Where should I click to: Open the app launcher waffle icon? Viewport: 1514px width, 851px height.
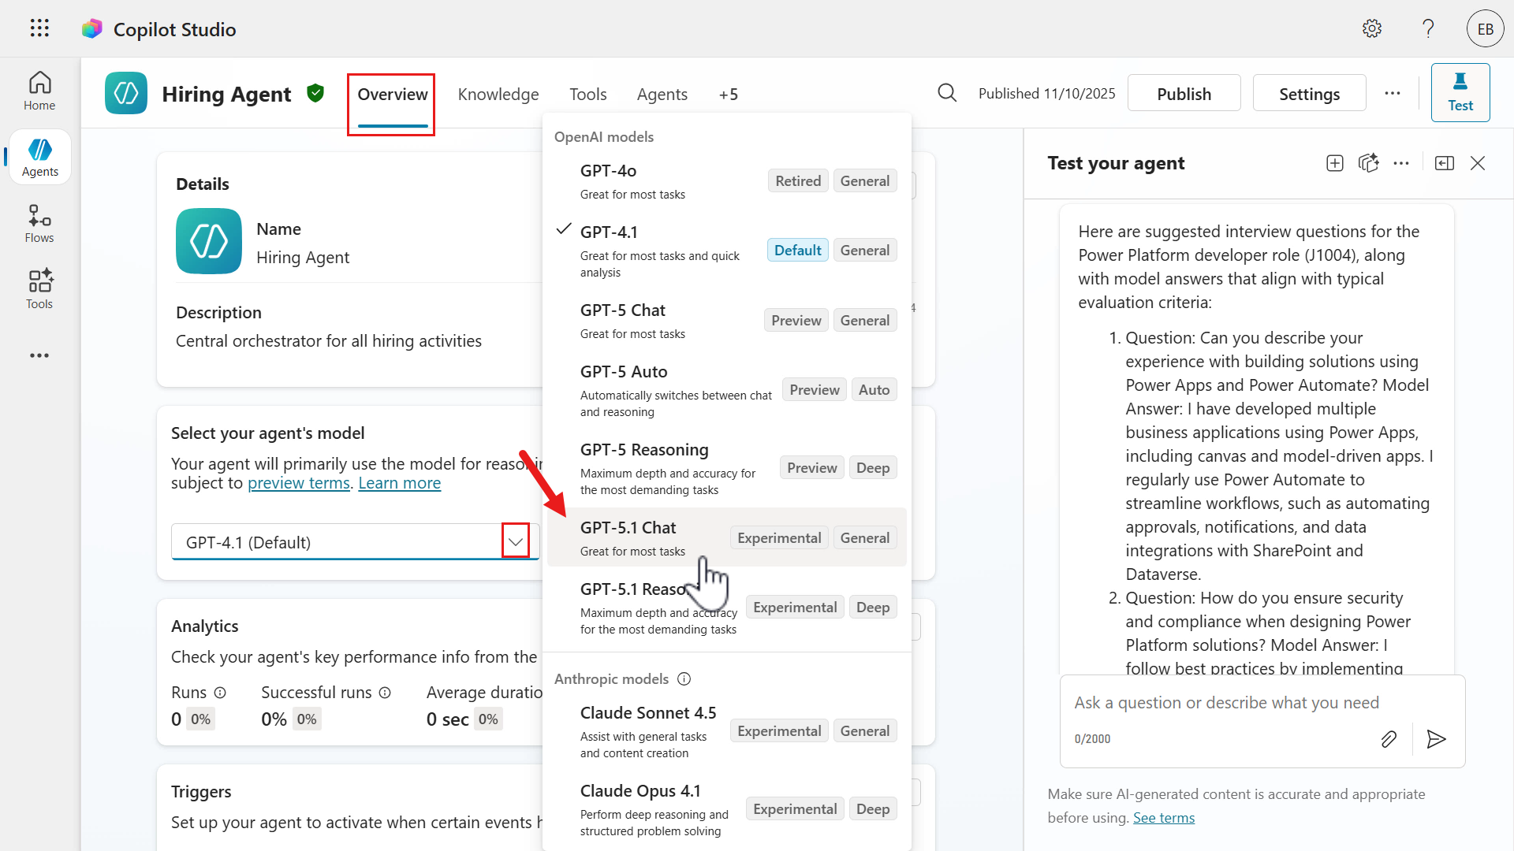pos(39,28)
